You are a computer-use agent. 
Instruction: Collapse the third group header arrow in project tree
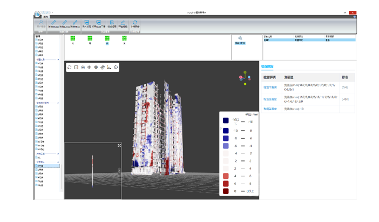(x=58, y=154)
